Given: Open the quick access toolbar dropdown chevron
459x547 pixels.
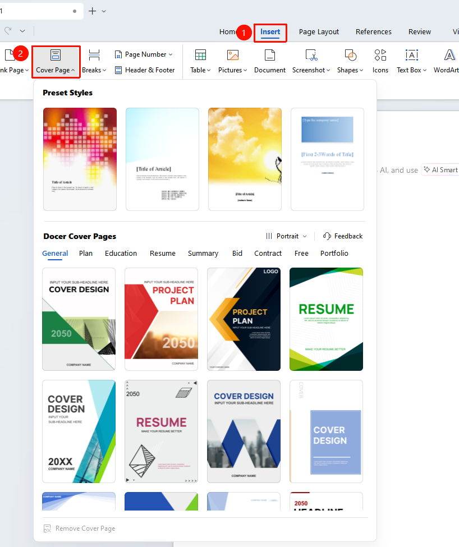Looking at the screenshot, I should coord(22,31).
